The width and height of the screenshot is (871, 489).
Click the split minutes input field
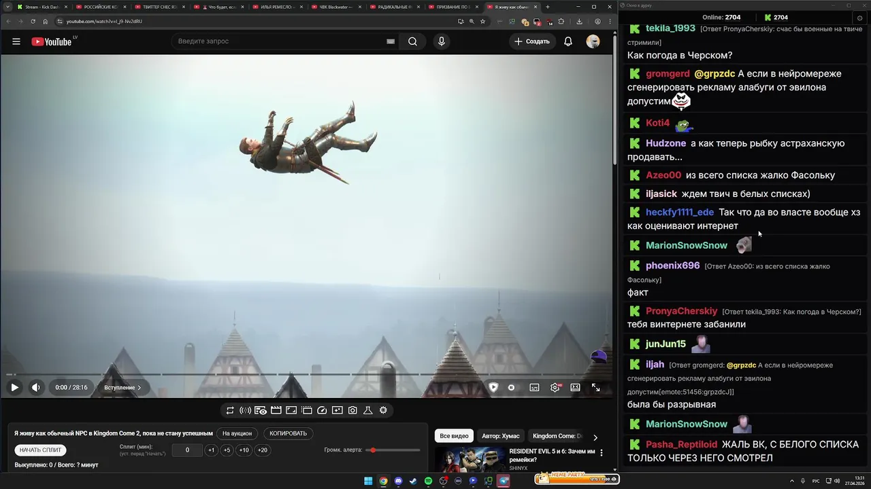pos(187,450)
